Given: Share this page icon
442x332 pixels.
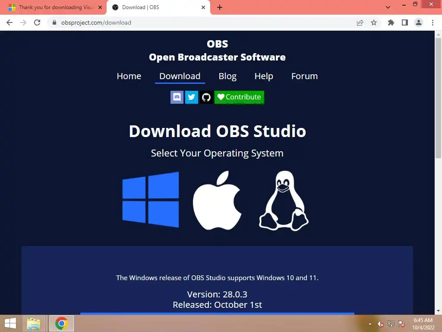Looking at the screenshot, I should point(360,22).
